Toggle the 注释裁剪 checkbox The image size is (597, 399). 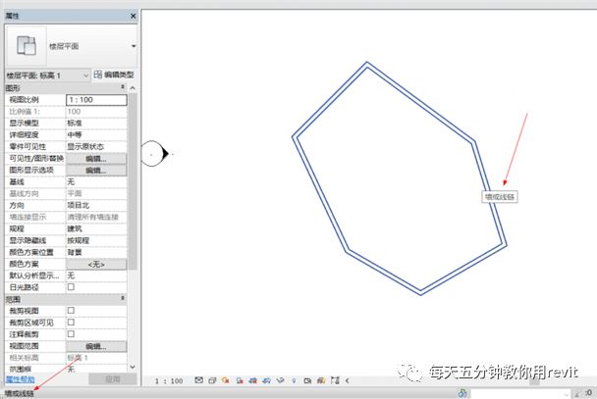click(x=71, y=334)
